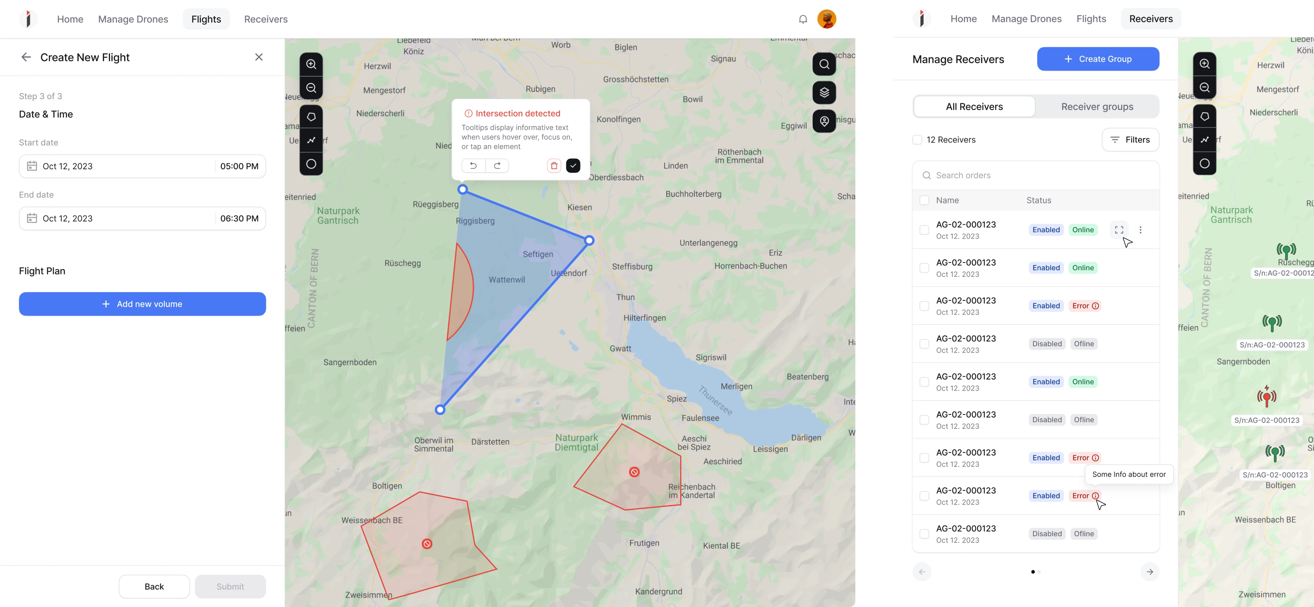Switch to the Receiver groups tab
This screenshot has width=1314, height=607.
(x=1097, y=106)
